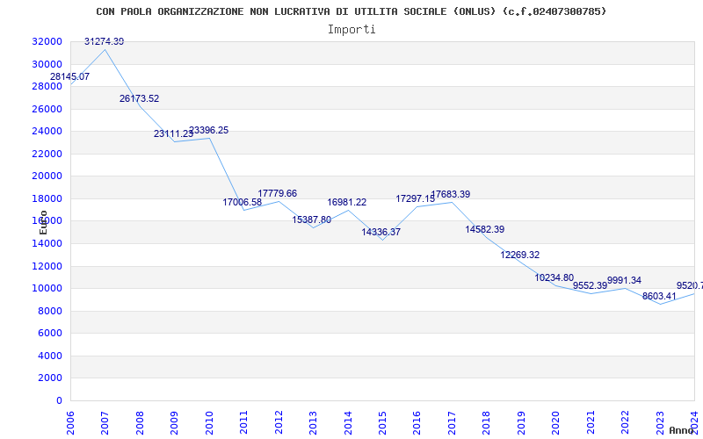Click y-axis value 26000
Viewport: 703px width, 439px height.
(47, 109)
